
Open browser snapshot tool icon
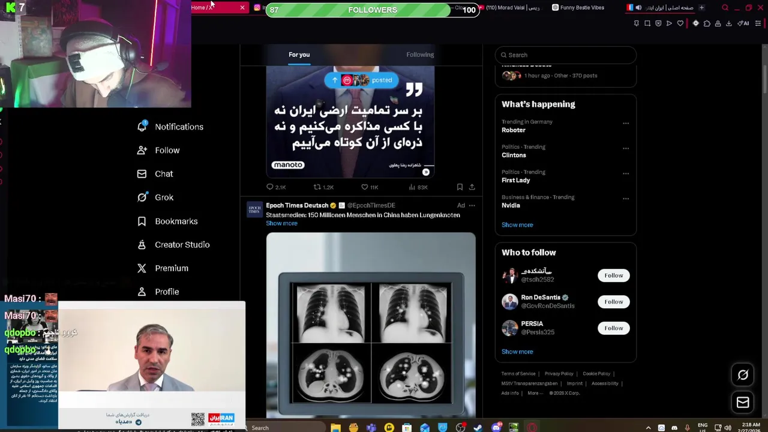click(x=647, y=23)
